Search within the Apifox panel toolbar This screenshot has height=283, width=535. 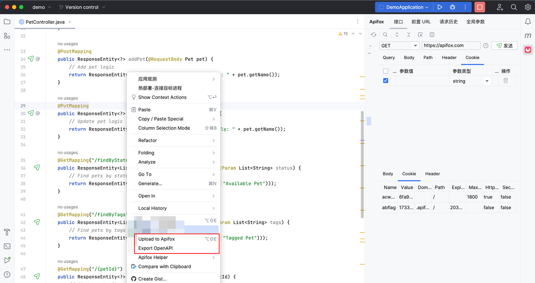click(385, 35)
